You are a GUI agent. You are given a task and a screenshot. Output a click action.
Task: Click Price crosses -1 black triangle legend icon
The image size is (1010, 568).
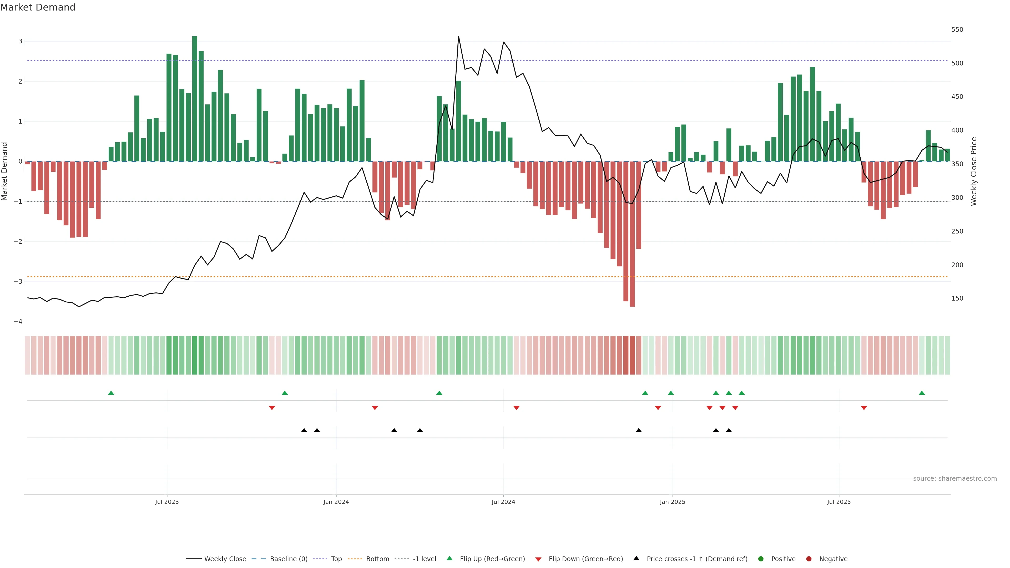tap(636, 559)
